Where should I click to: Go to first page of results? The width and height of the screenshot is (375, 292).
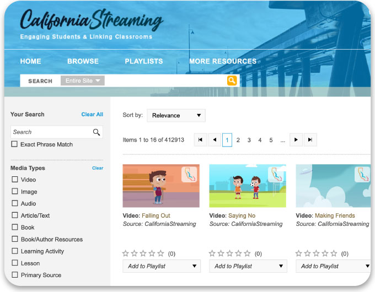click(x=200, y=140)
